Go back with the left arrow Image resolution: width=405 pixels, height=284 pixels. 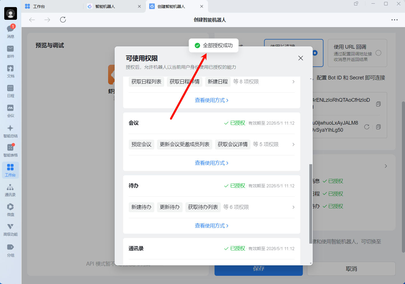pyautogui.click(x=32, y=19)
